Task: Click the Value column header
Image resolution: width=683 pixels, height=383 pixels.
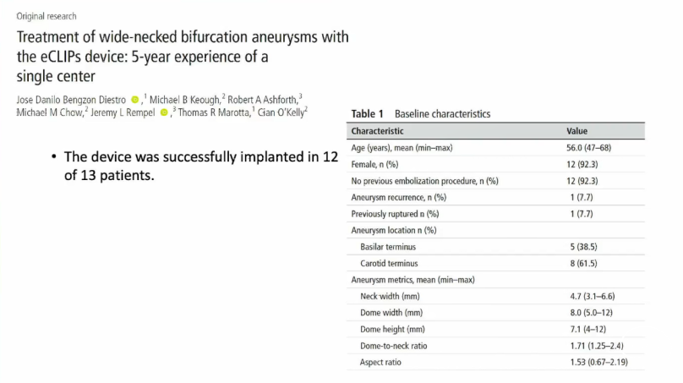Action: pos(576,131)
